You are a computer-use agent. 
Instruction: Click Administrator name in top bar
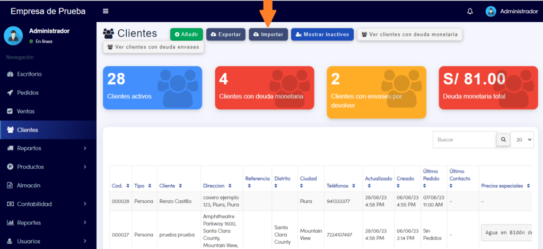tap(519, 12)
